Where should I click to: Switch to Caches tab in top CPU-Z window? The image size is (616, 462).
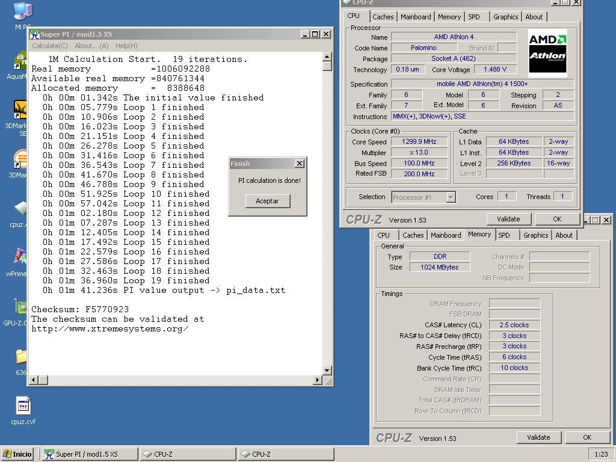coord(383,17)
